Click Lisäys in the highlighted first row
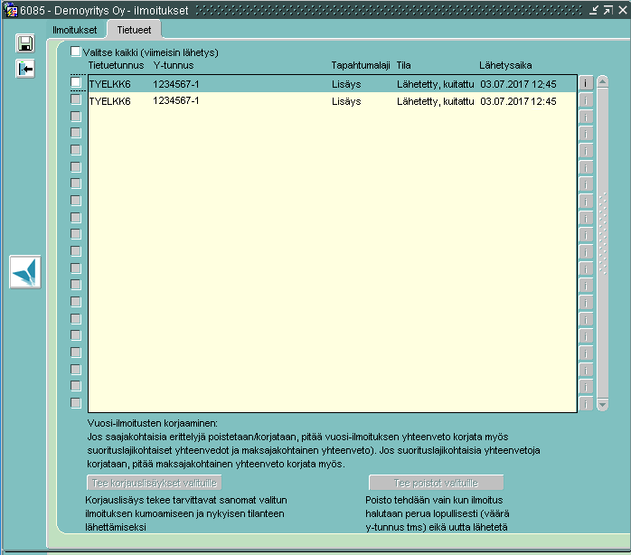This screenshot has width=631, height=555. pos(346,84)
